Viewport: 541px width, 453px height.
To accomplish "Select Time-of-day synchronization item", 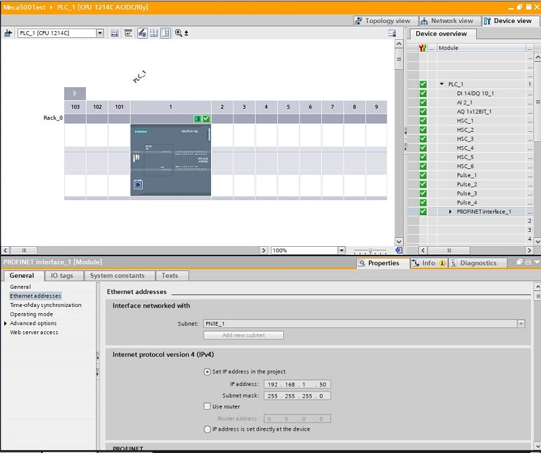I will pyautogui.click(x=45, y=305).
